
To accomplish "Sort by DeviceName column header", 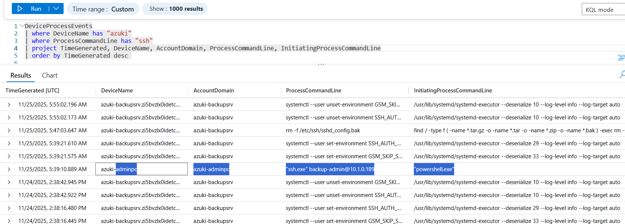I will pos(117,91).
